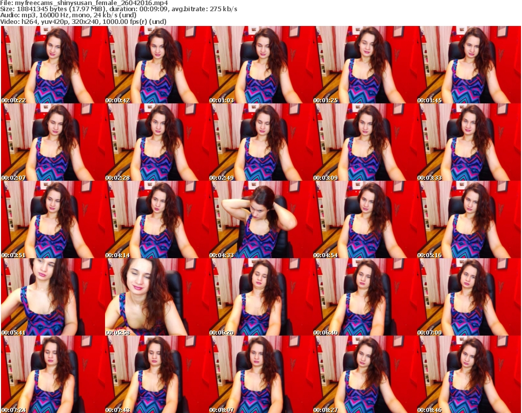Choose the thumbnail frame at 00:05:58
Image resolution: width=522 pixels, height=413 pixels.
[157, 297]
